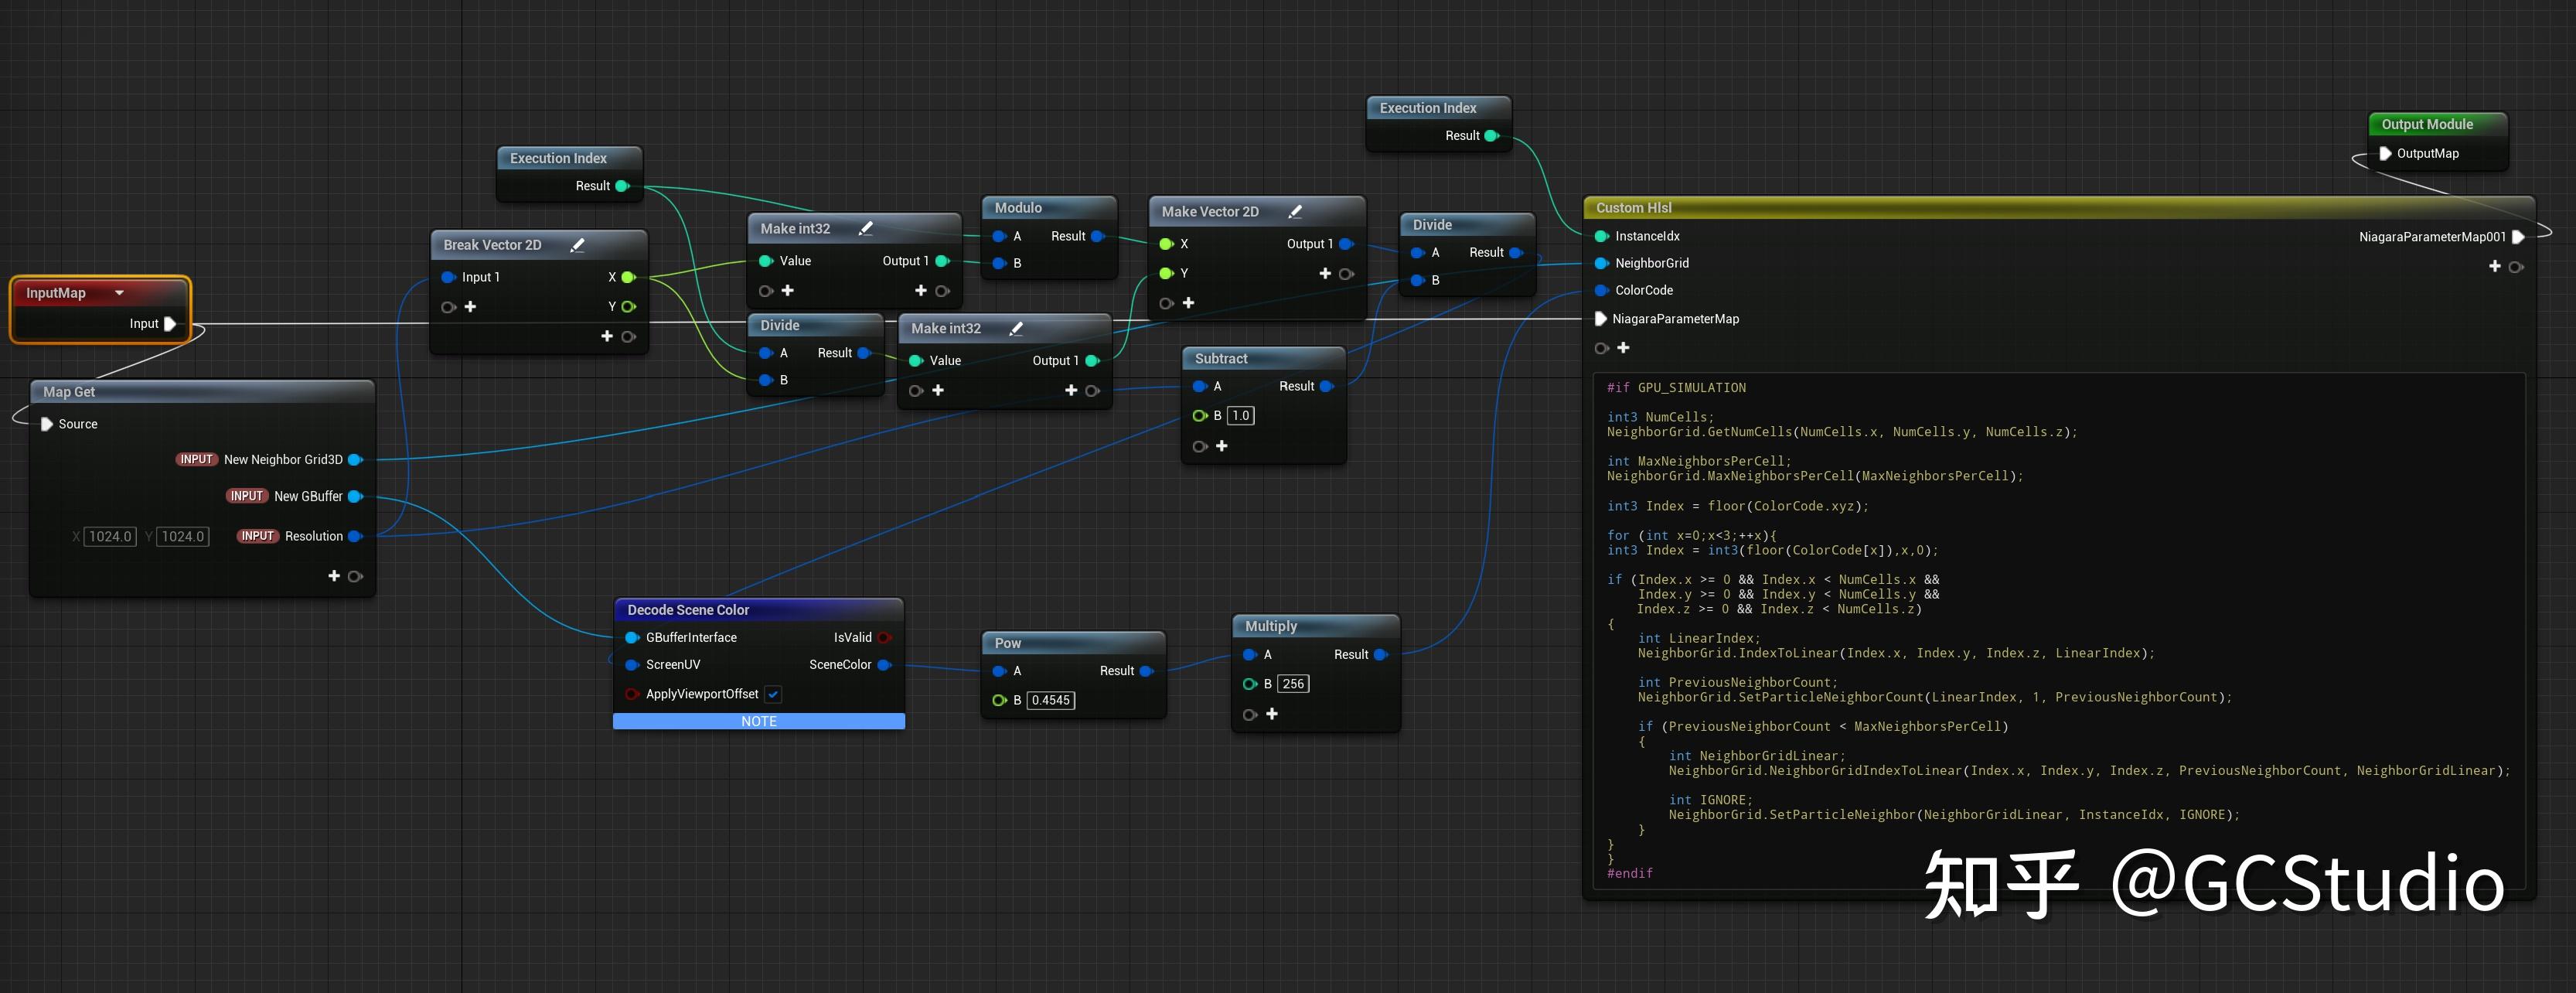Screen dimensions: 2576x993
Task: Click add input plus on Custom Hlsl node
Action: 1623,348
